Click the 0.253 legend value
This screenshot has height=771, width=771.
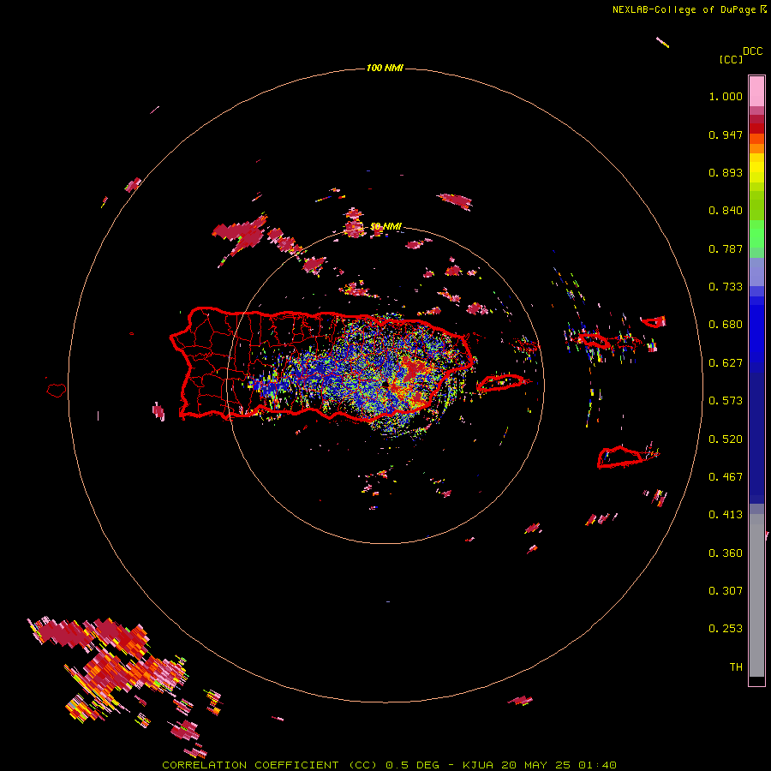click(726, 629)
